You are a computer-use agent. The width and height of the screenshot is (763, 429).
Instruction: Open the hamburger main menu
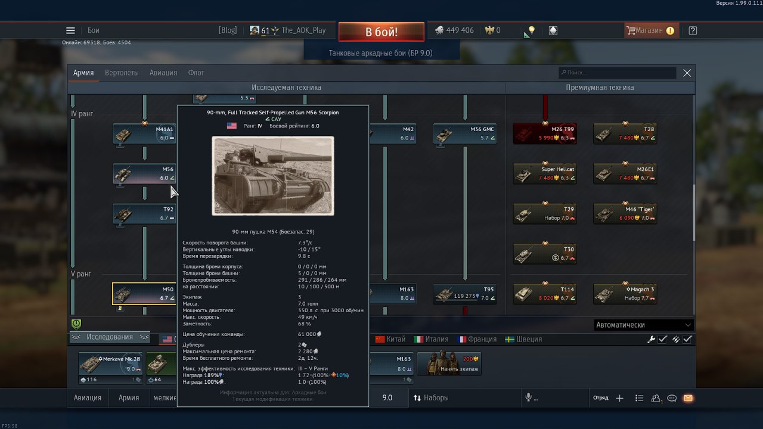[x=70, y=30]
